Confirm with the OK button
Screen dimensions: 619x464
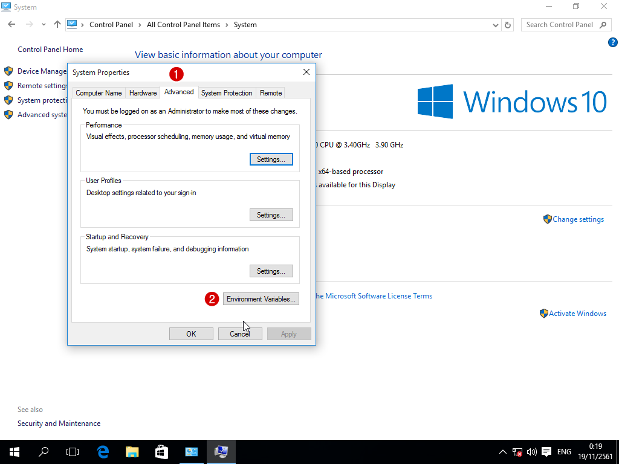point(191,333)
